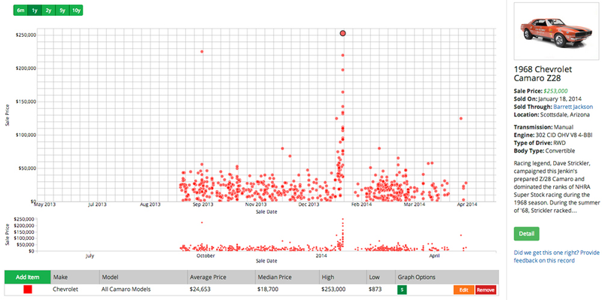Toggle the green S graph option icon
This screenshot has height=300, width=602.
pos(402,290)
